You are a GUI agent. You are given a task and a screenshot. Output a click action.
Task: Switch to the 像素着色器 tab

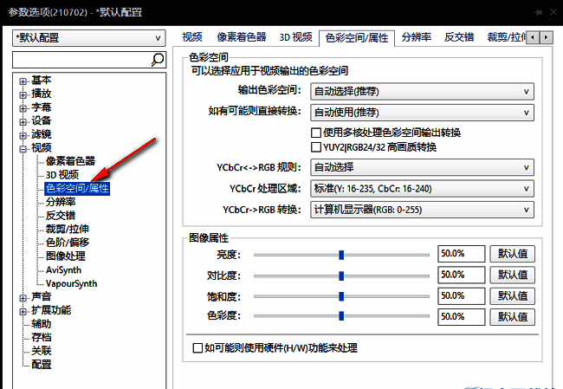(x=242, y=37)
